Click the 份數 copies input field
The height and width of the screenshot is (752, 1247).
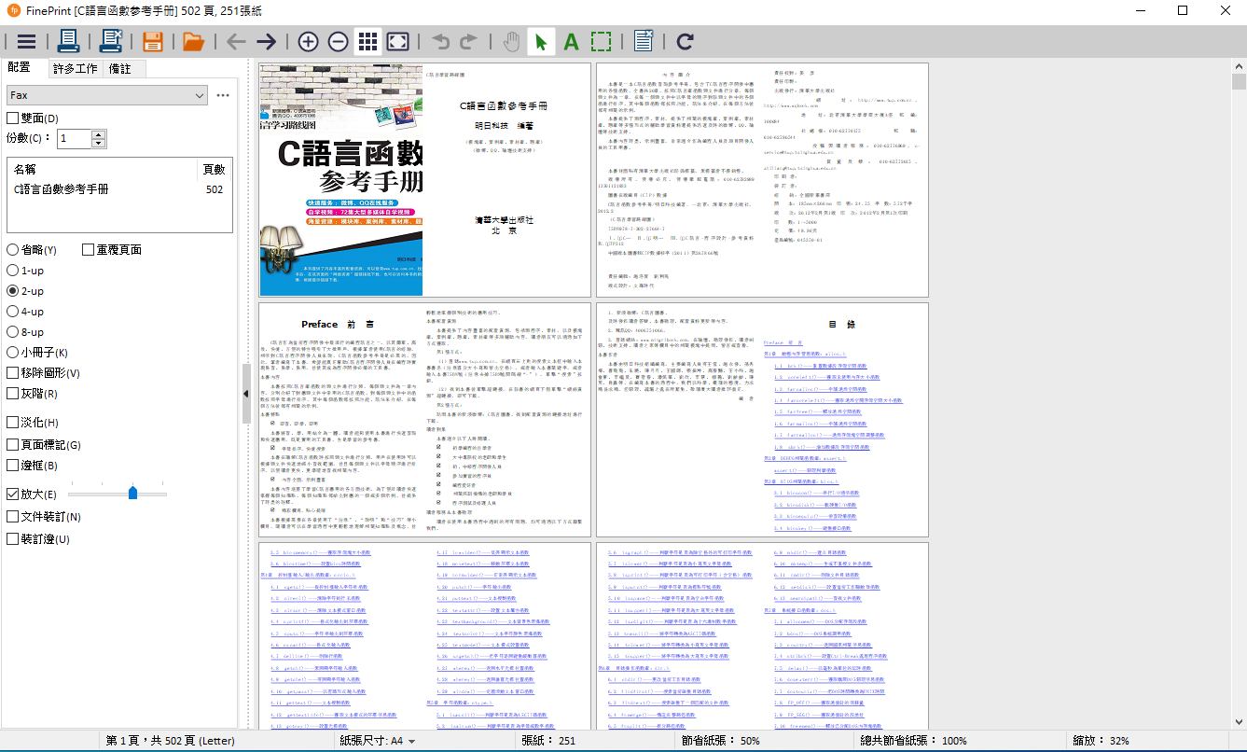75,138
